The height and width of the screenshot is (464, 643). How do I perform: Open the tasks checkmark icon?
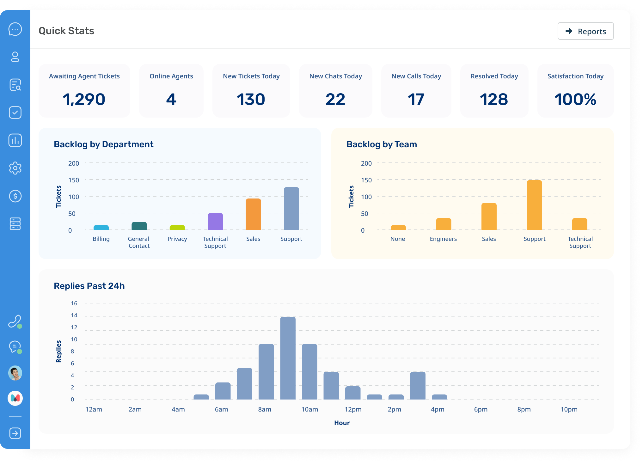point(15,113)
